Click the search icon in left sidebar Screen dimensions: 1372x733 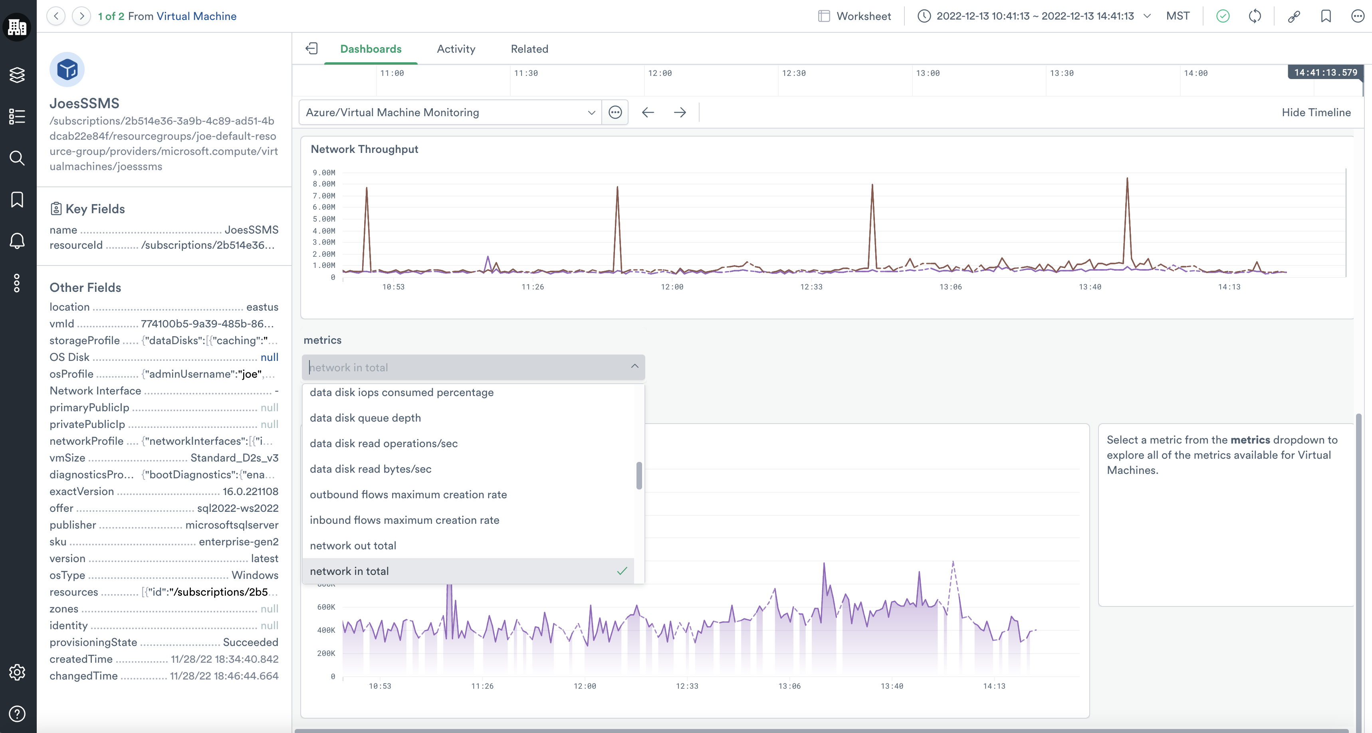coord(17,158)
